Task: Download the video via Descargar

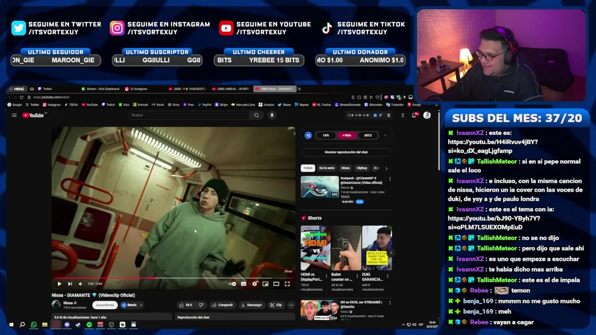Action: (252, 305)
